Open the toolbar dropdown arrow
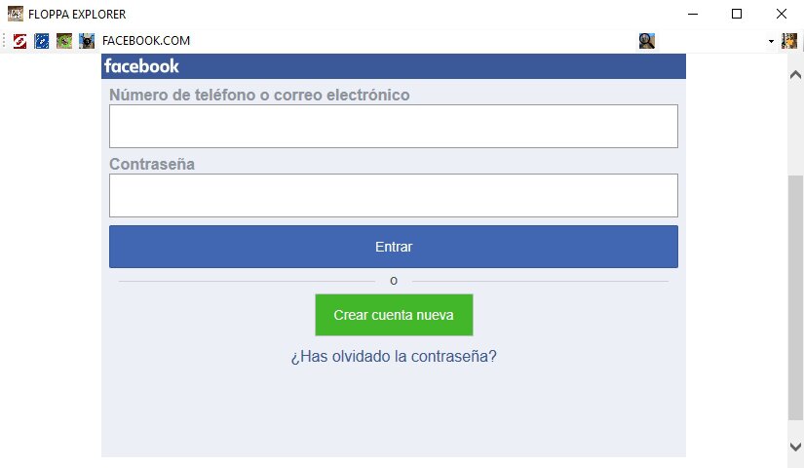 (x=771, y=41)
